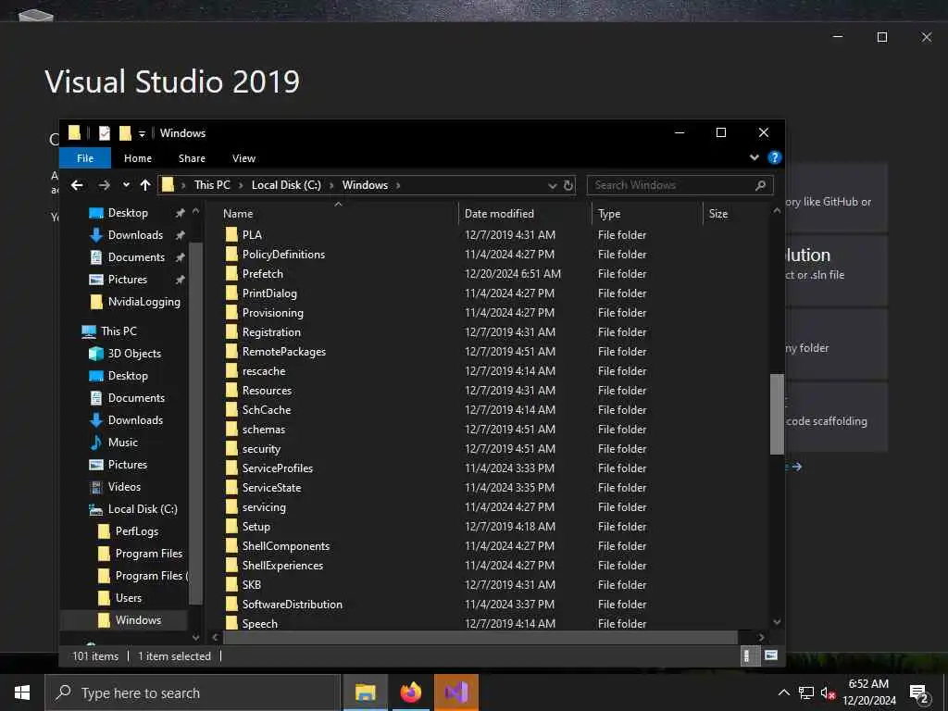Image resolution: width=948 pixels, height=711 pixels.
Task: Expand the ribbon with the chevron
Action: [754, 157]
